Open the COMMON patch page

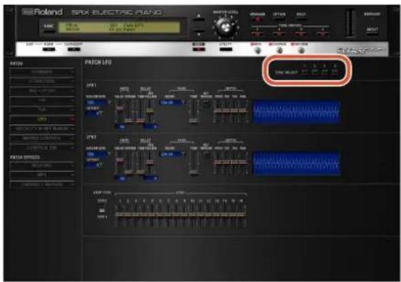click(42, 72)
